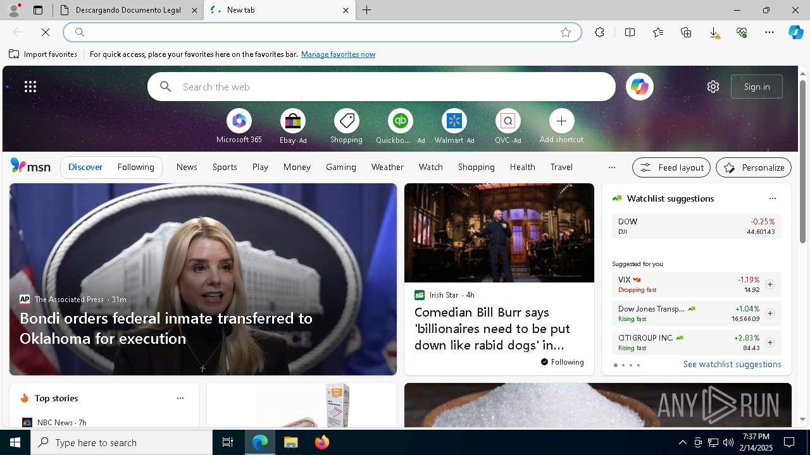Add a new shortcut
The width and height of the screenshot is (810, 455).
561,126
